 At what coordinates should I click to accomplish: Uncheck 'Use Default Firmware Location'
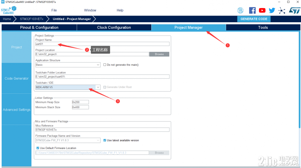(x=38, y=148)
